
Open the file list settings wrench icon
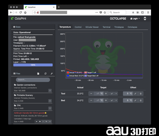(x=52, y=74)
